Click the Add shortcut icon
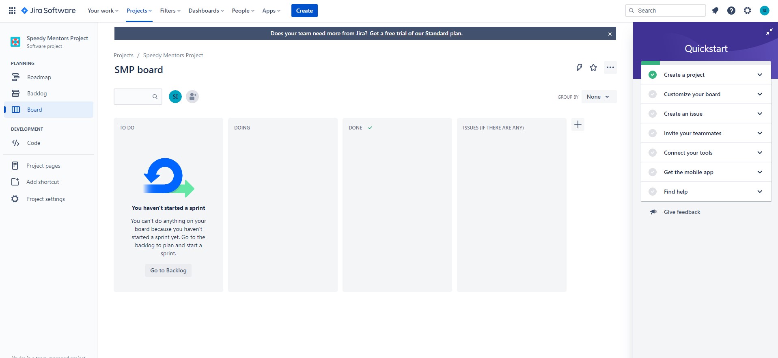The width and height of the screenshot is (778, 358). click(x=15, y=182)
